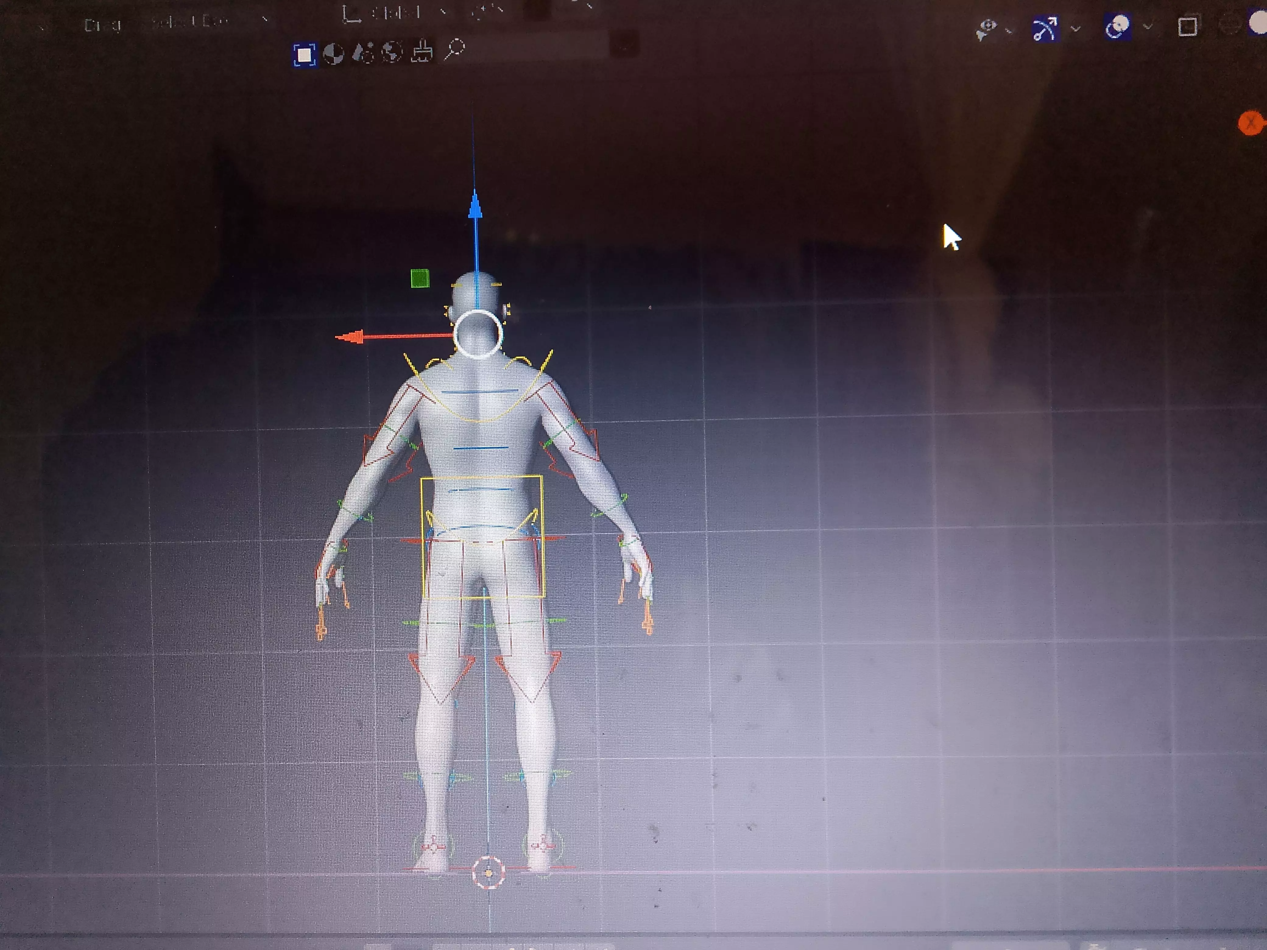The image size is (1267, 950).
Task: Click the blue Z-axis move arrow
Action: [475, 205]
